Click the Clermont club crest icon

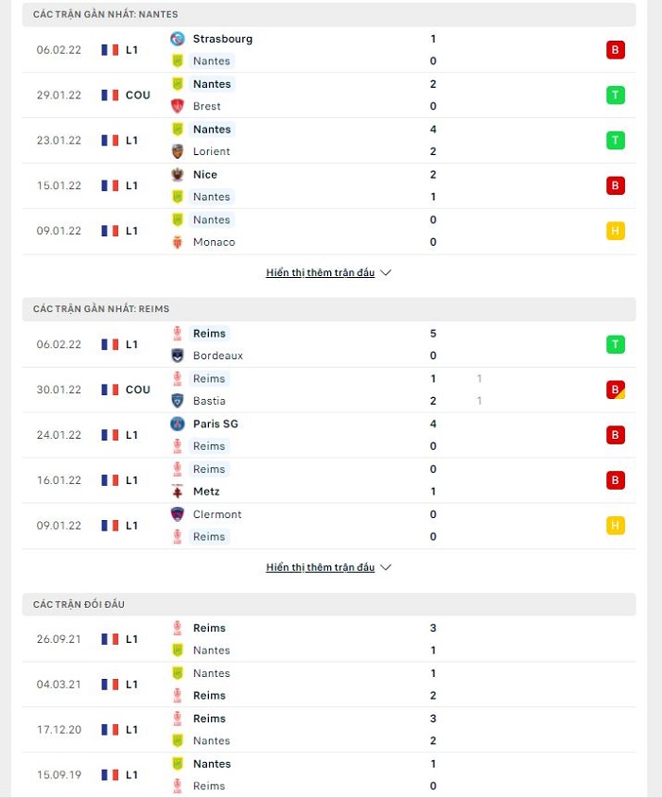[177, 514]
